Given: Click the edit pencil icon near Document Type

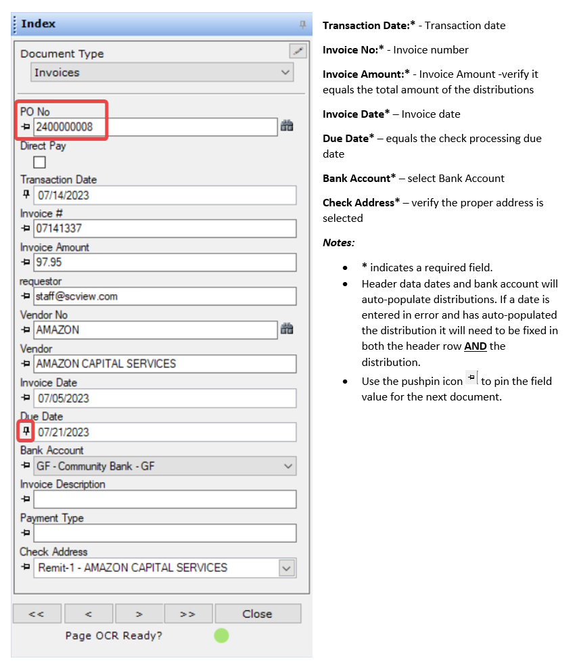Looking at the screenshot, I should 297,51.
